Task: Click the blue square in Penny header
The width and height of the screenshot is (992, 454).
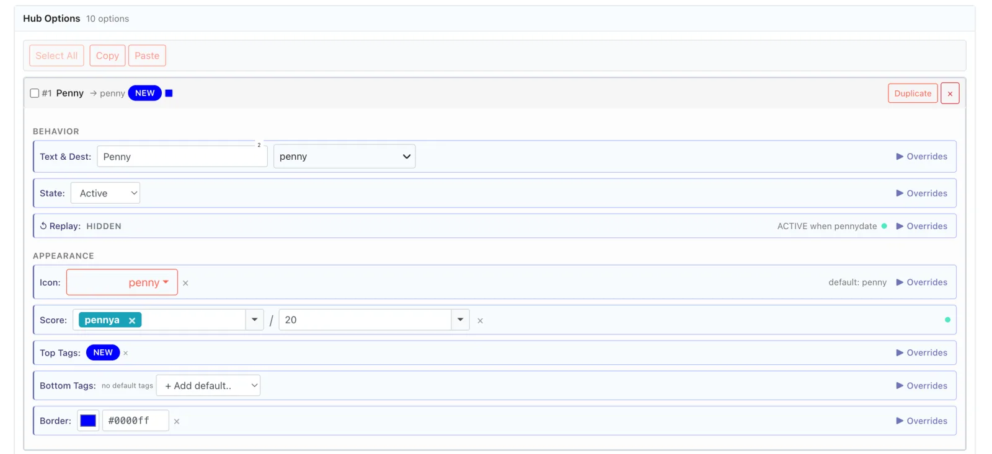Action: pyautogui.click(x=169, y=94)
